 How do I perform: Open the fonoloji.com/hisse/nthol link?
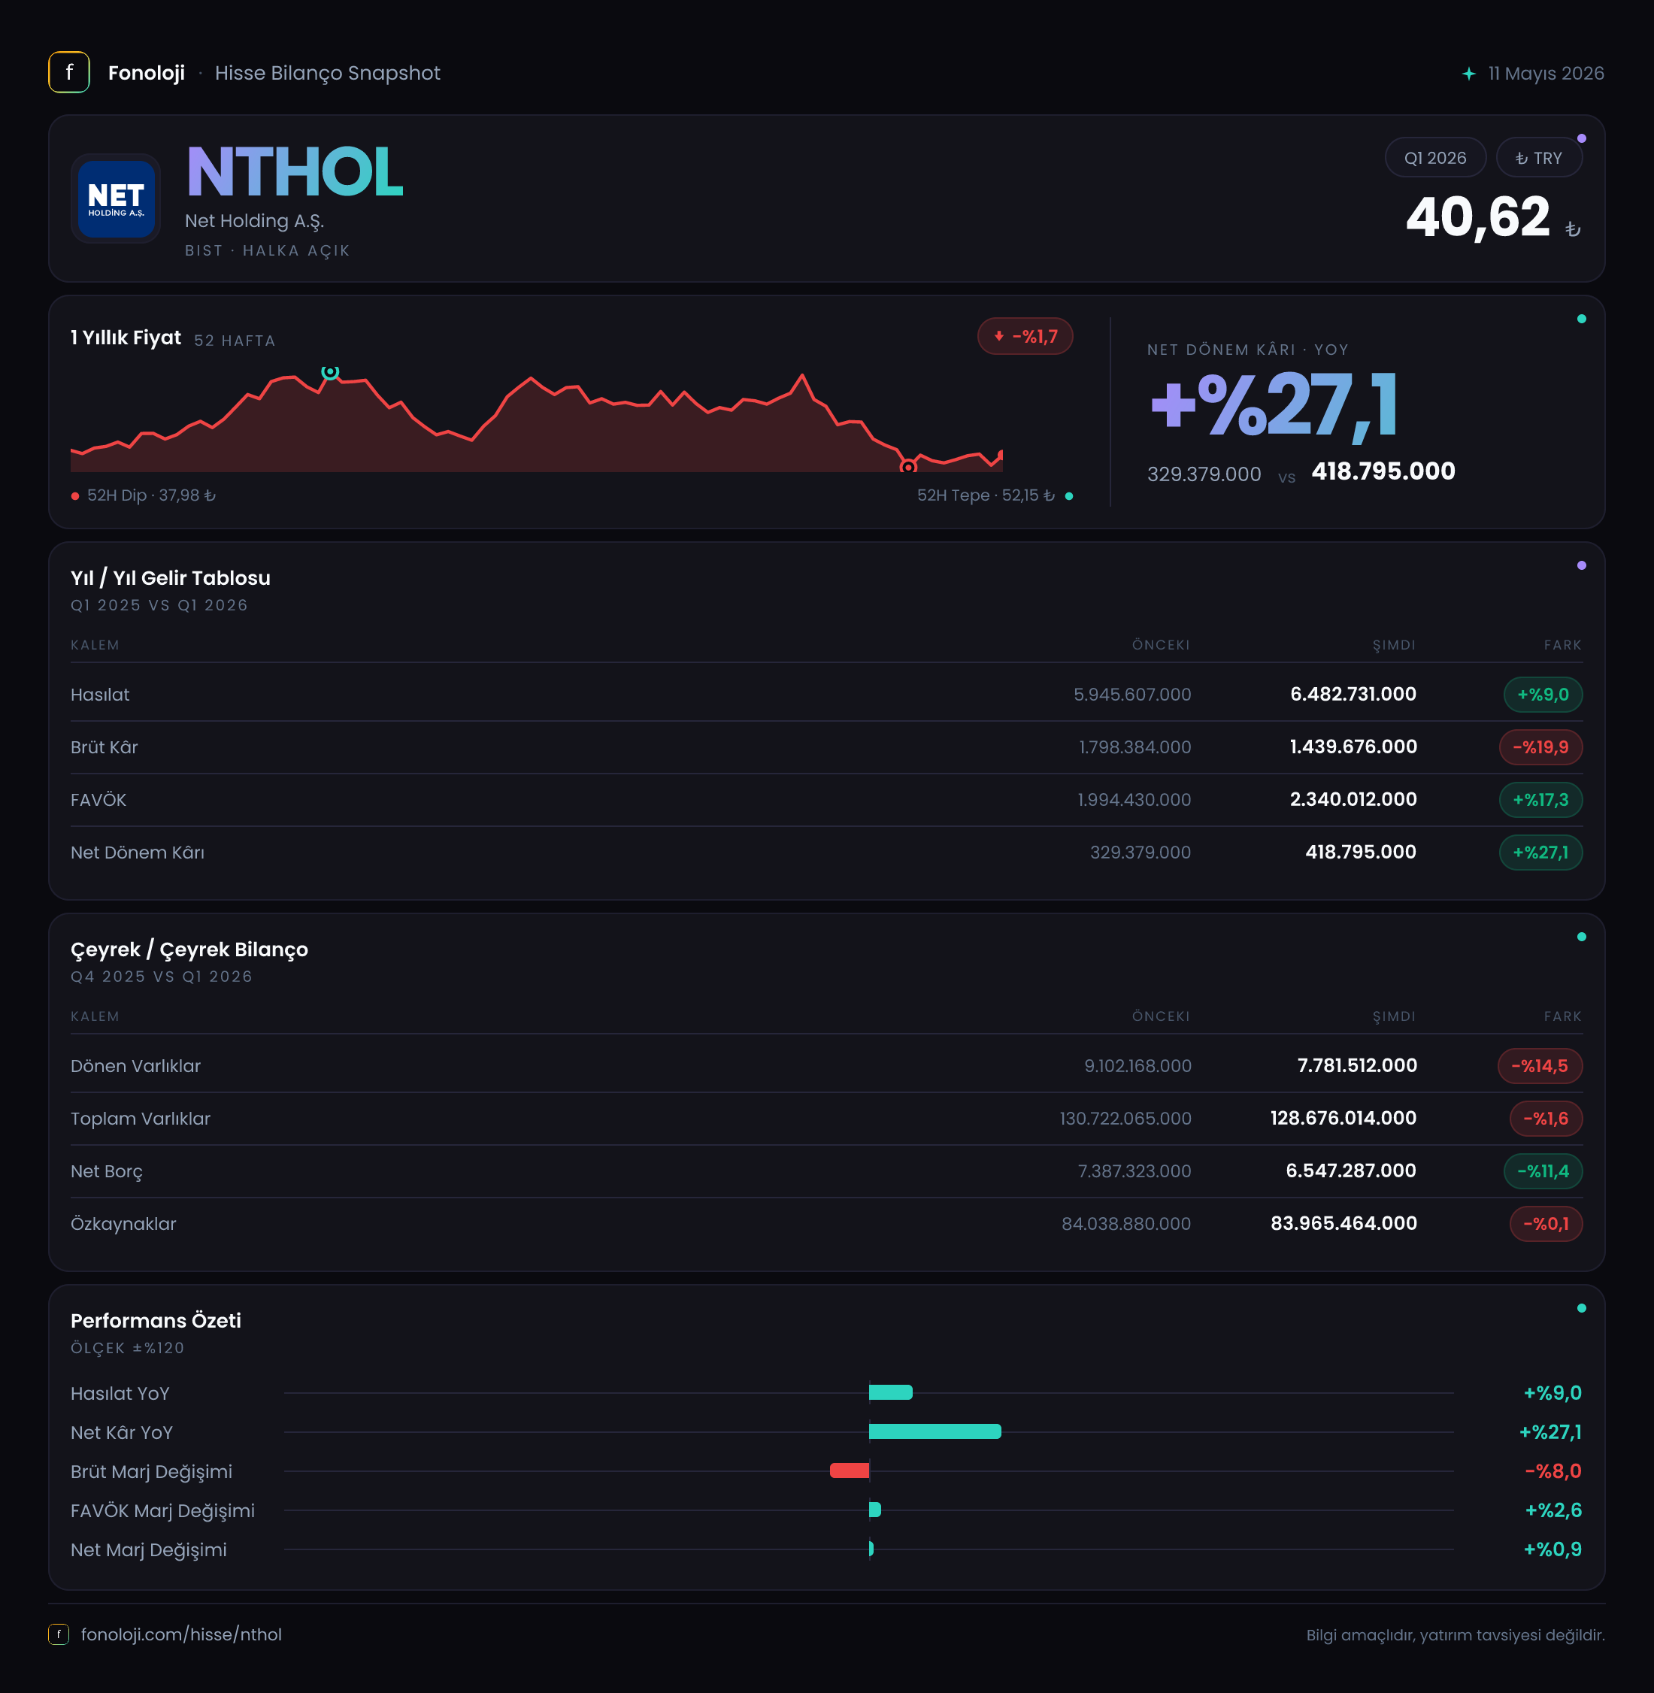pyautogui.click(x=180, y=1634)
